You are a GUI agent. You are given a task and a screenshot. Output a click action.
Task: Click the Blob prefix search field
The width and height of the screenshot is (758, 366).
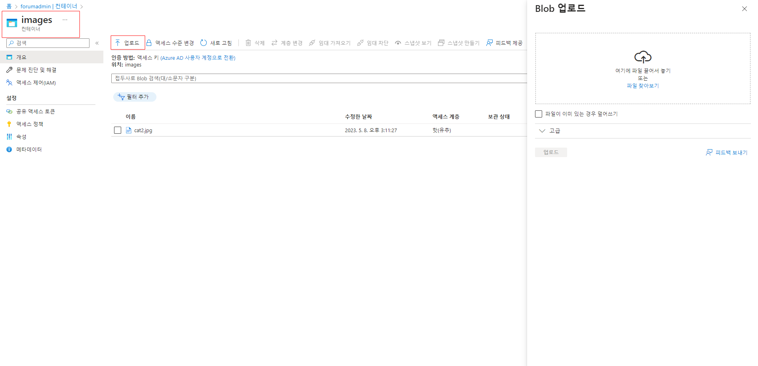tap(317, 78)
